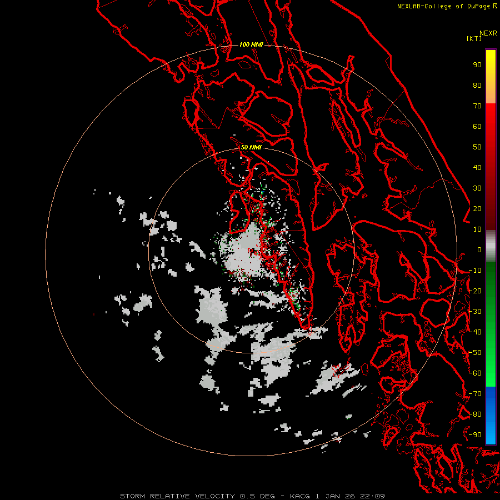Click the positive 40 knot scale label
This screenshot has height=500, width=500.
pyautogui.click(x=477, y=168)
